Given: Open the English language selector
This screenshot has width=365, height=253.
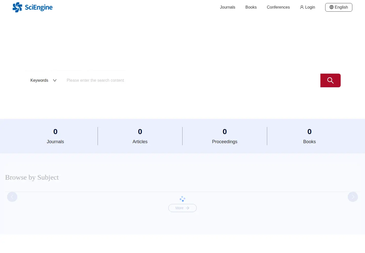Looking at the screenshot, I should pyautogui.click(x=339, y=7).
